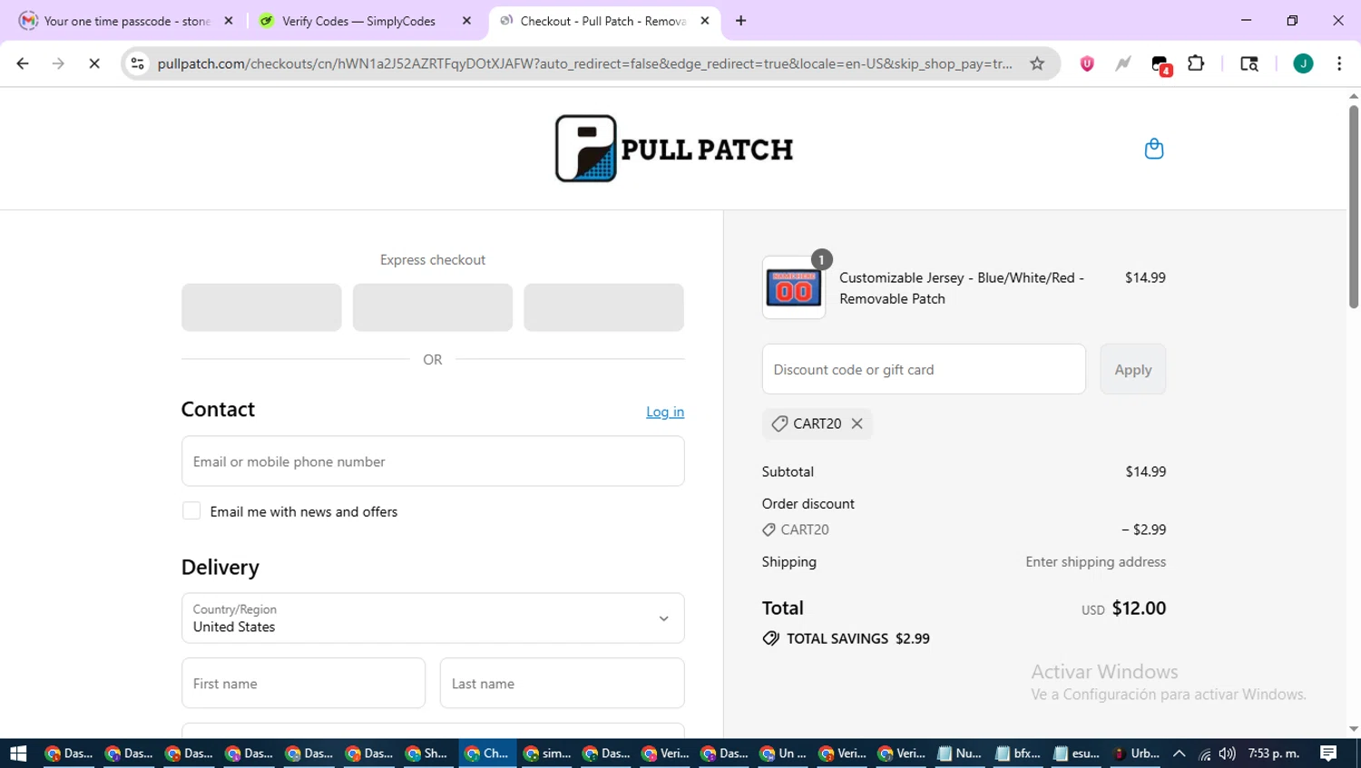This screenshot has width=1361, height=768.
Task: Click the $12.00 total amount
Action: 1139,608
